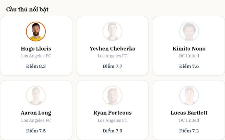This screenshot has width=225, height=140.
Task: Click the Aaron Long name text
Action: coord(36,113)
